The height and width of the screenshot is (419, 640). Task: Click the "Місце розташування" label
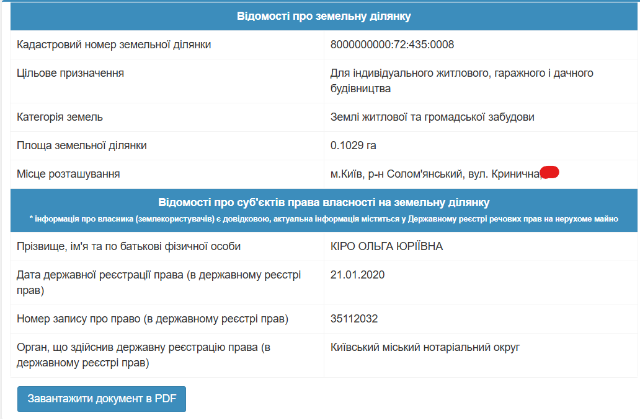tap(68, 174)
